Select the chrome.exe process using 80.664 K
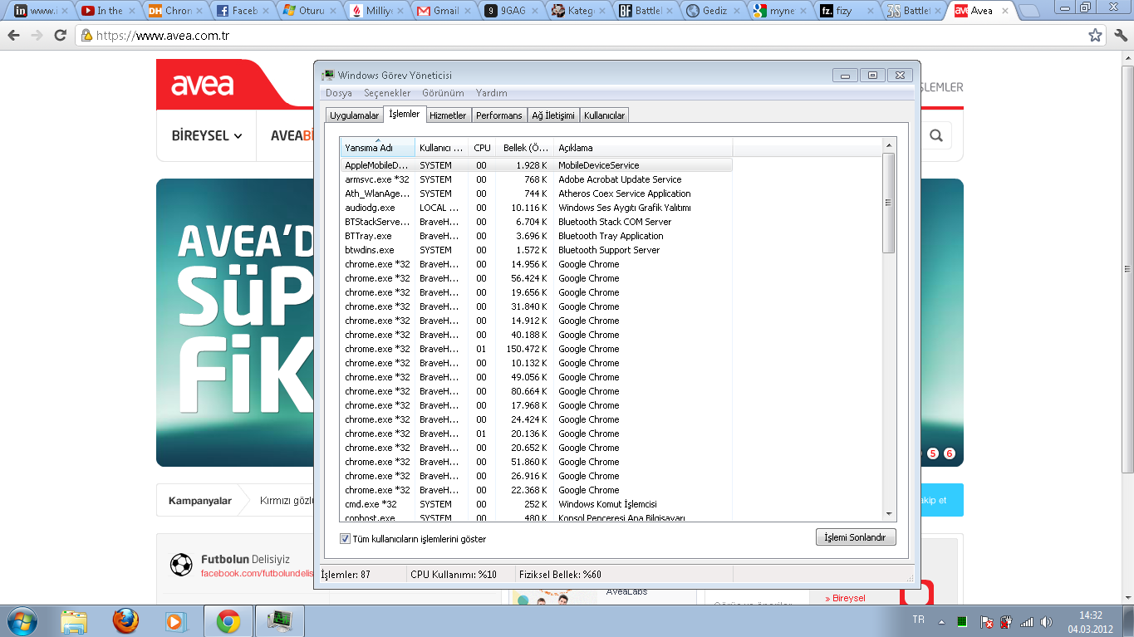The image size is (1134, 637). tap(537, 391)
